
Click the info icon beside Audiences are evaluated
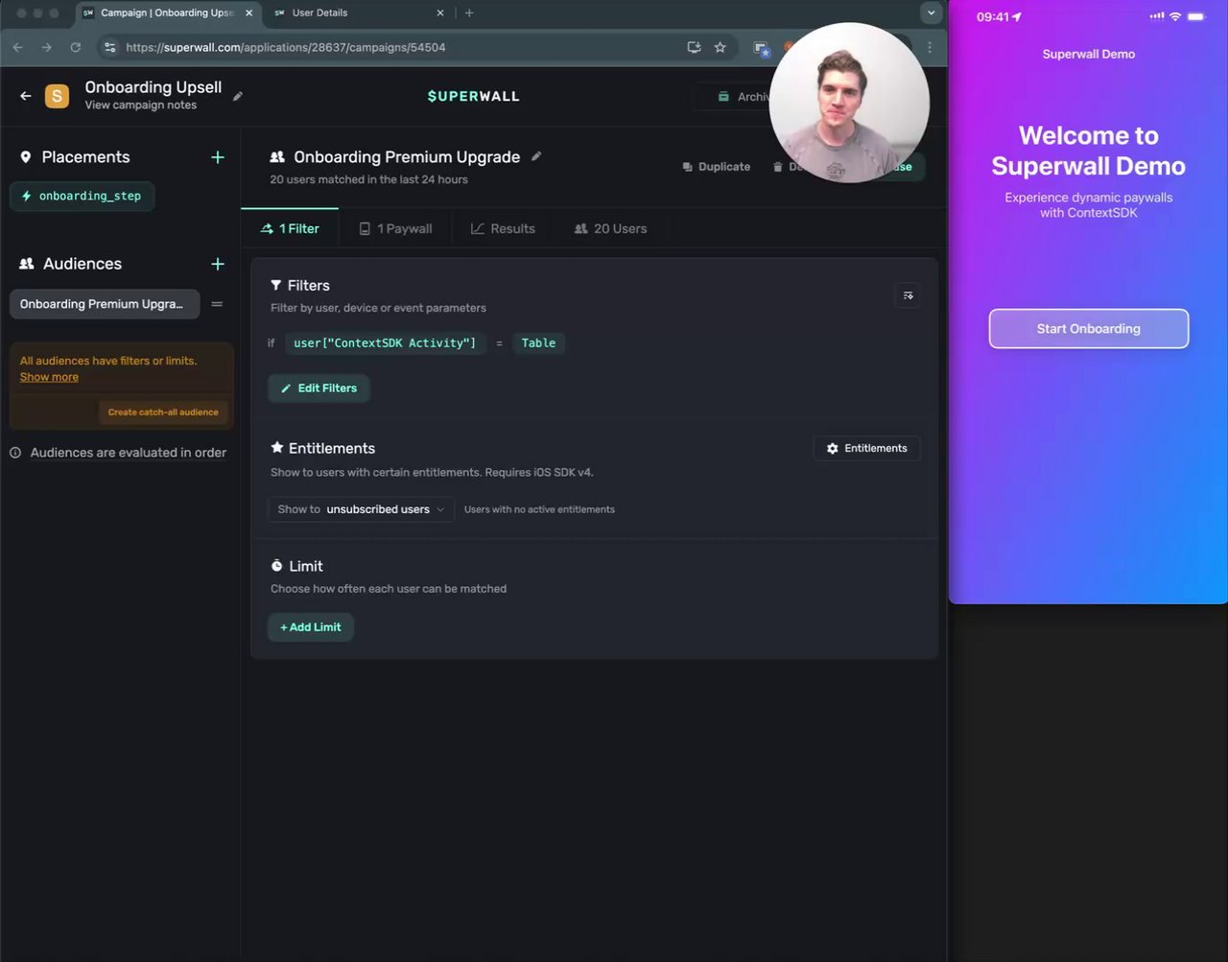point(15,453)
